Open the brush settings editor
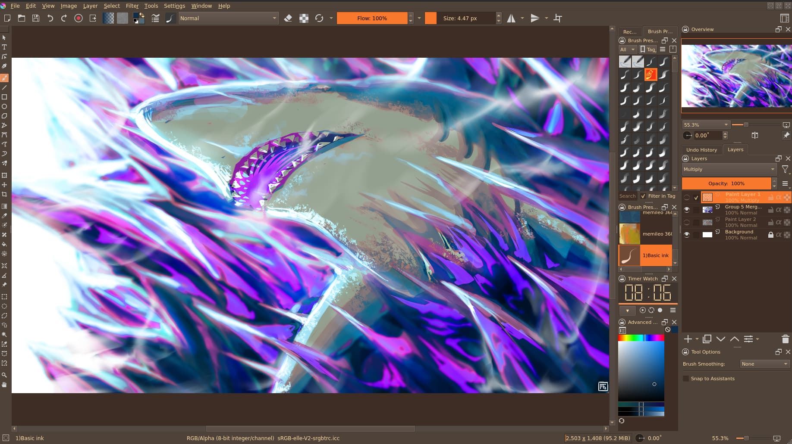 click(156, 18)
